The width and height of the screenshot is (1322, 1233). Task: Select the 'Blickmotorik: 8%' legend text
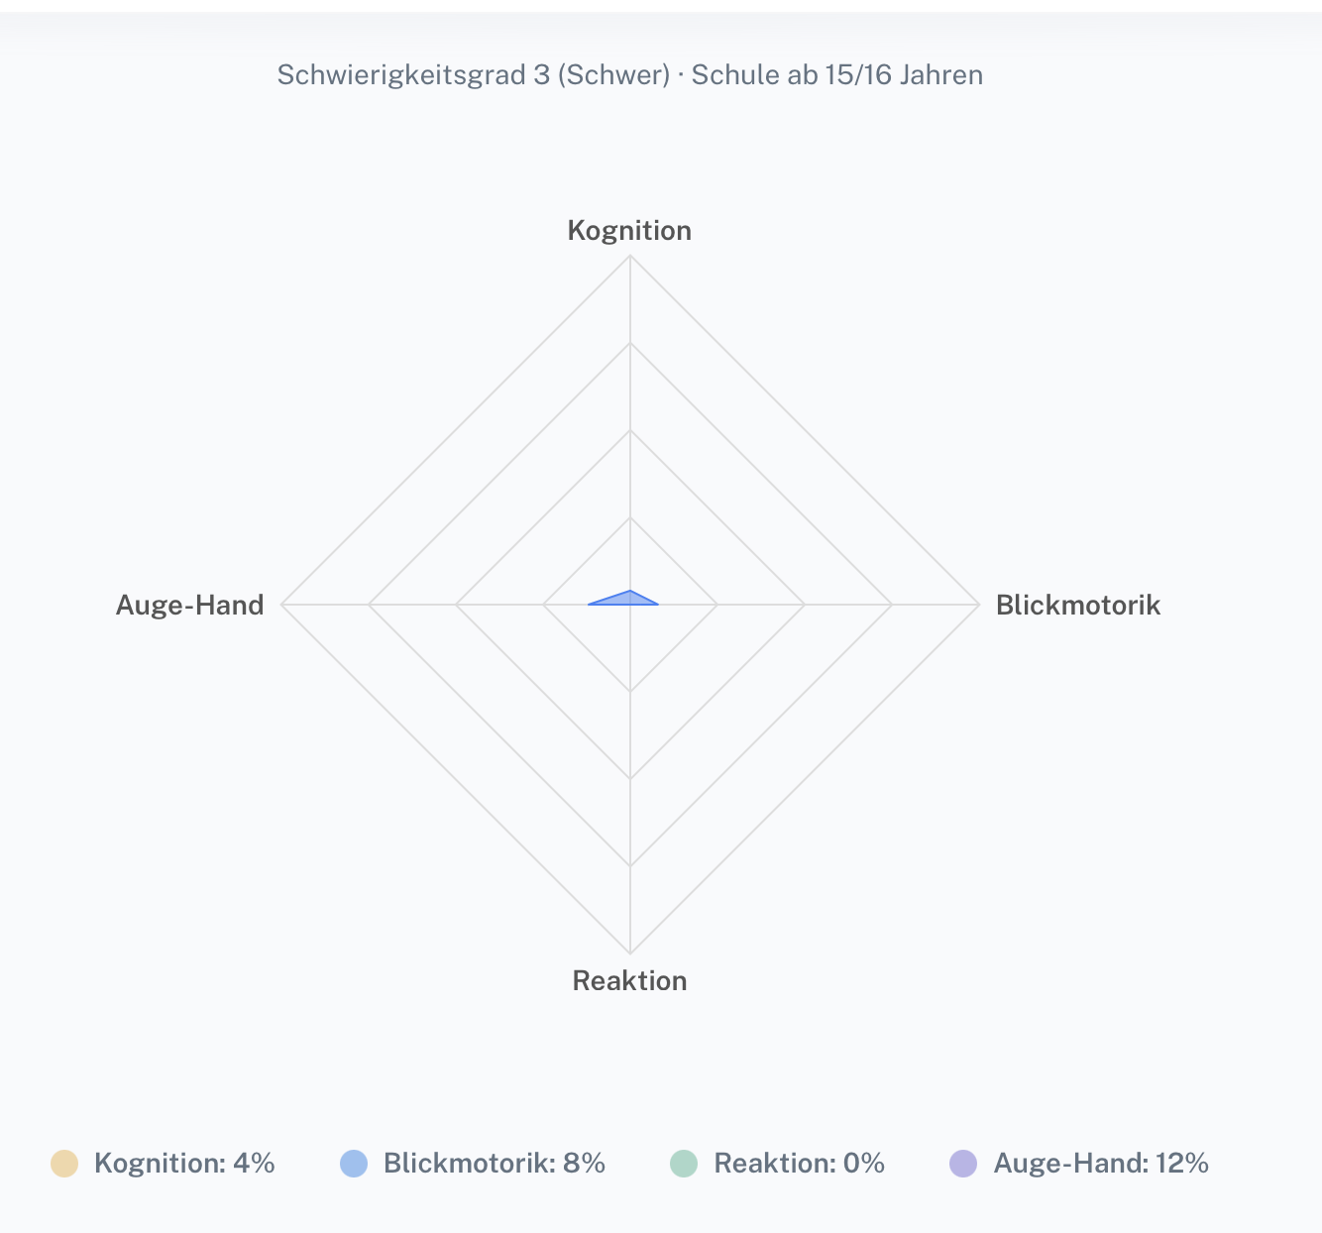point(495,1164)
